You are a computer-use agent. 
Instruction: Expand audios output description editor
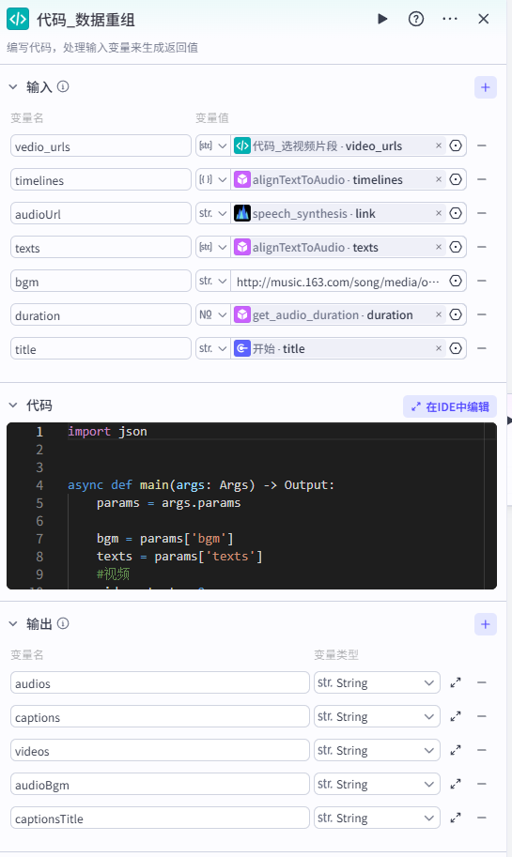[x=456, y=682]
